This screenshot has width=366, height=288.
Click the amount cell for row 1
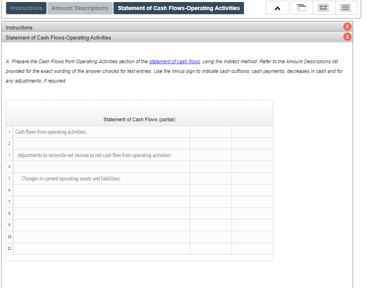click(210, 131)
